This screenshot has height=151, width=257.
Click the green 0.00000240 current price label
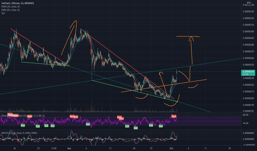point(248,71)
